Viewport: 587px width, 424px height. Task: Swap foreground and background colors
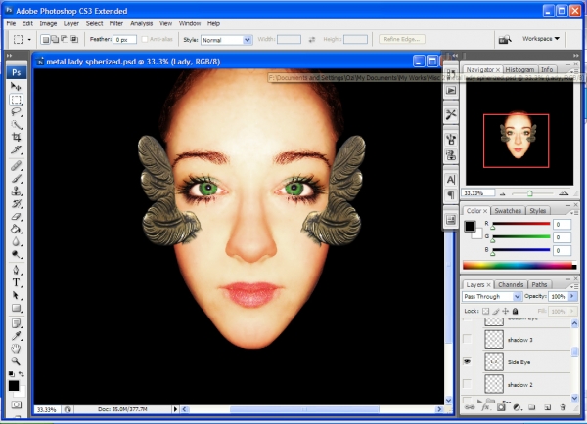pyautogui.click(x=22, y=374)
